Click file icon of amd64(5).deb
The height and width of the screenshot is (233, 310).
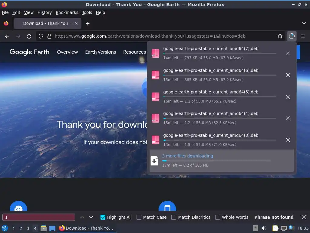(x=156, y=97)
